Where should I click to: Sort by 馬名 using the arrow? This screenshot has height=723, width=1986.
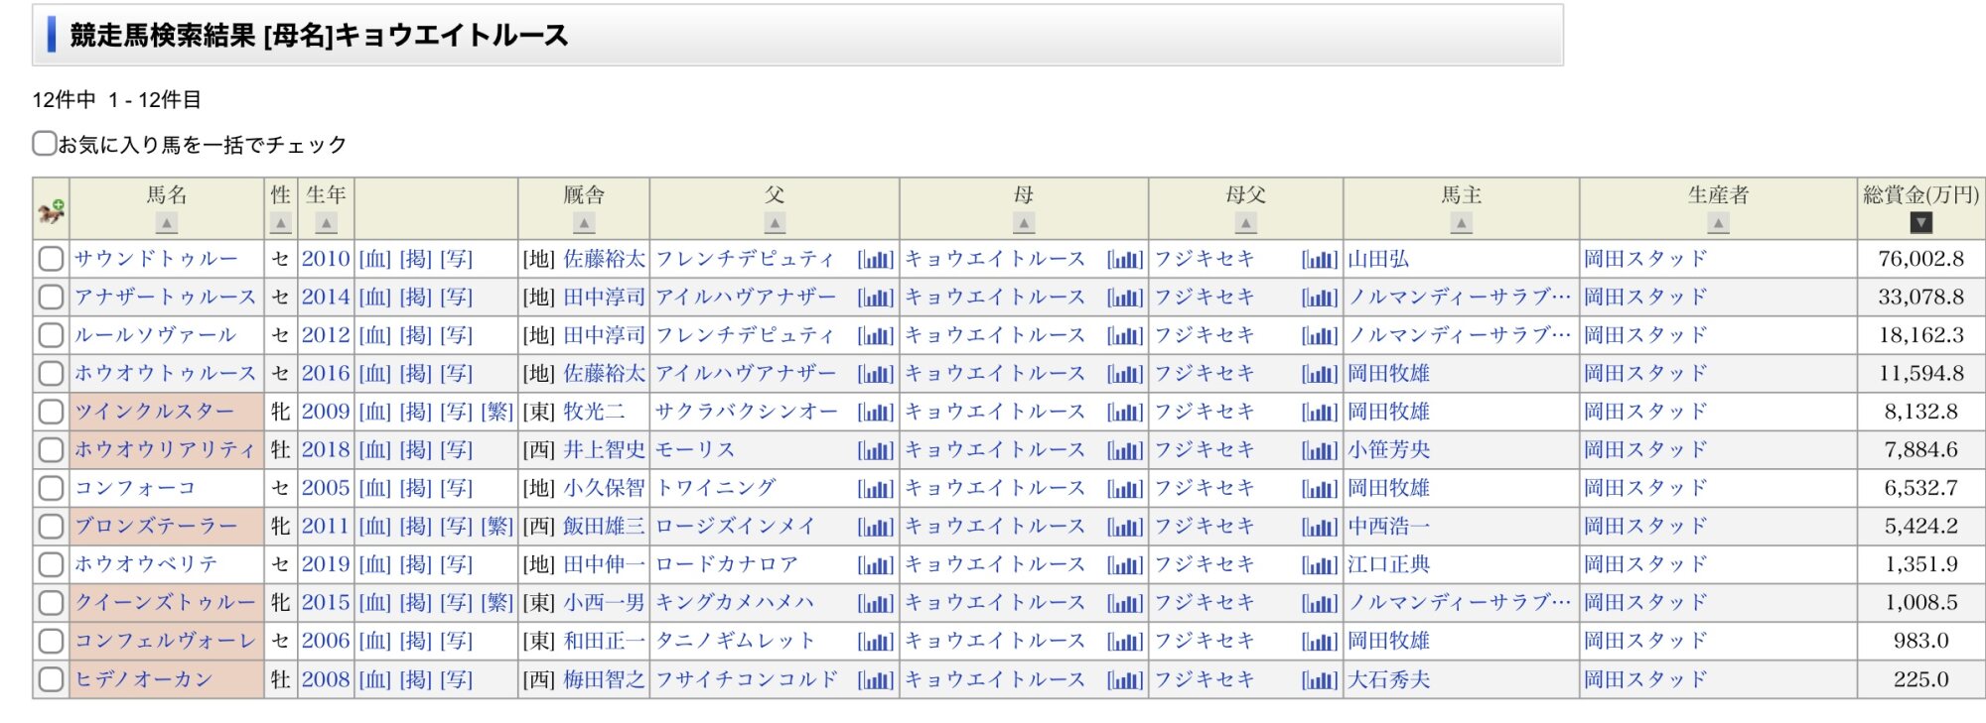(x=167, y=223)
